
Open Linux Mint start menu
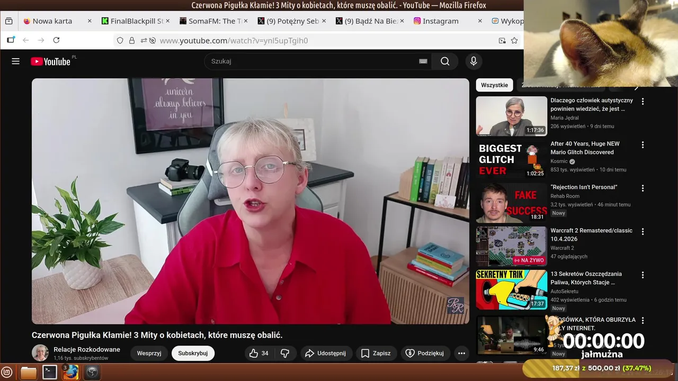click(7, 372)
